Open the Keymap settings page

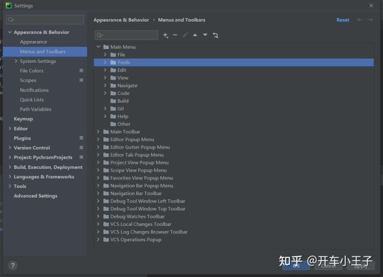coord(23,119)
